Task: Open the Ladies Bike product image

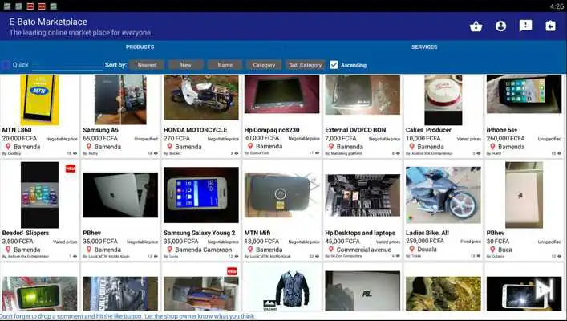Action: point(443,195)
